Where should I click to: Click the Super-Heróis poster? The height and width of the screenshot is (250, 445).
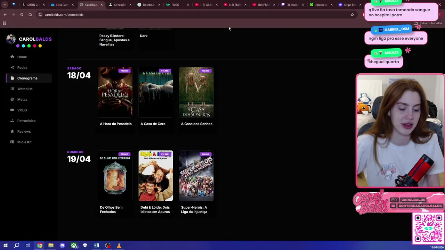click(196, 176)
